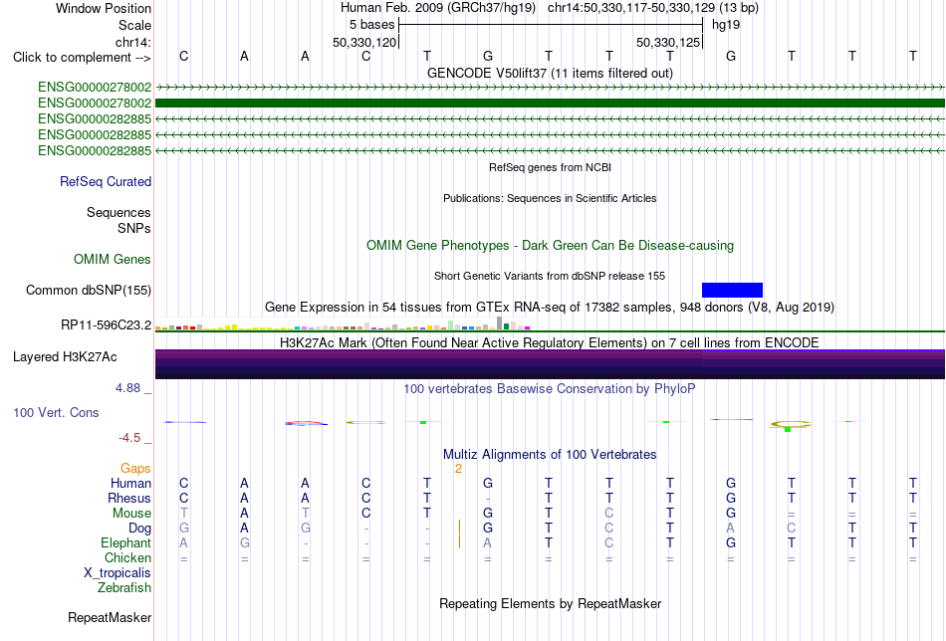
Task: Open "Repeating Elements by RepeatMasker" title
Action: [550, 603]
